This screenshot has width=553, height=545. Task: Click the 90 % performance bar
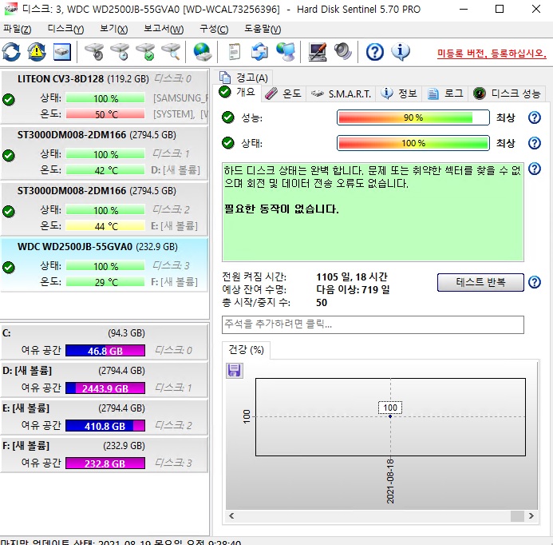pyautogui.click(x=413, y=117)
